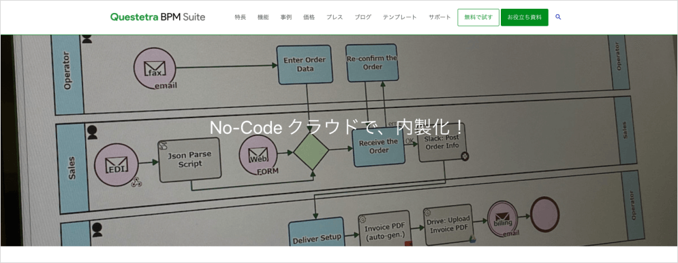Open the プレス menu item

click(x=335, y=17)
